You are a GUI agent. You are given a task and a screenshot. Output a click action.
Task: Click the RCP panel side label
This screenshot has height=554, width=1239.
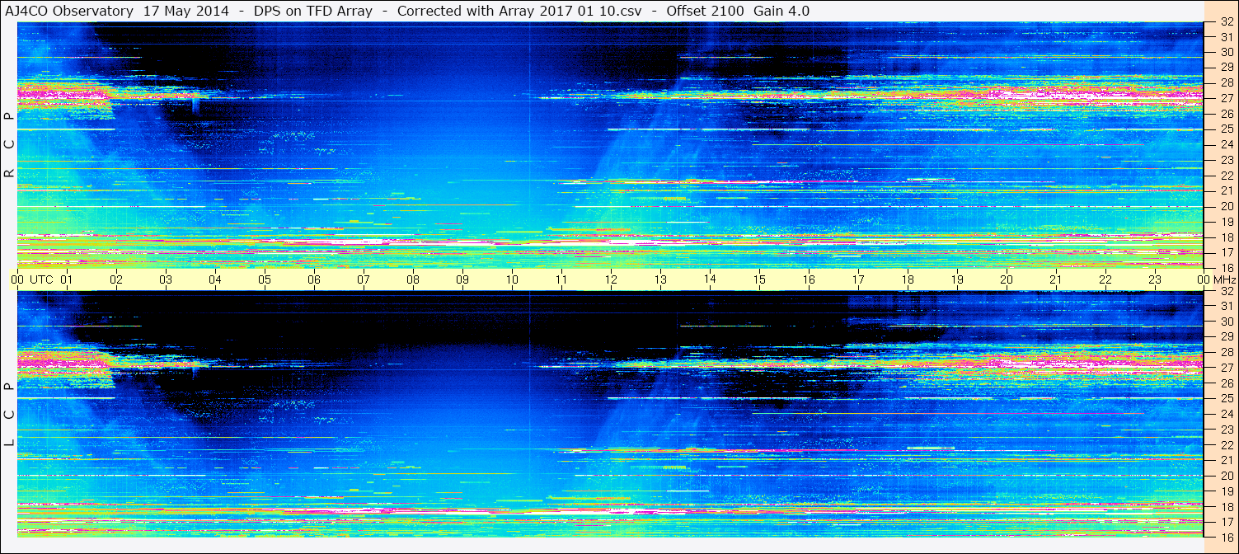click(x=9, y=144)
